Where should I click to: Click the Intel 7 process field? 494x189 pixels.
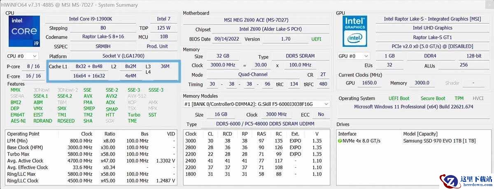point(163,19)
